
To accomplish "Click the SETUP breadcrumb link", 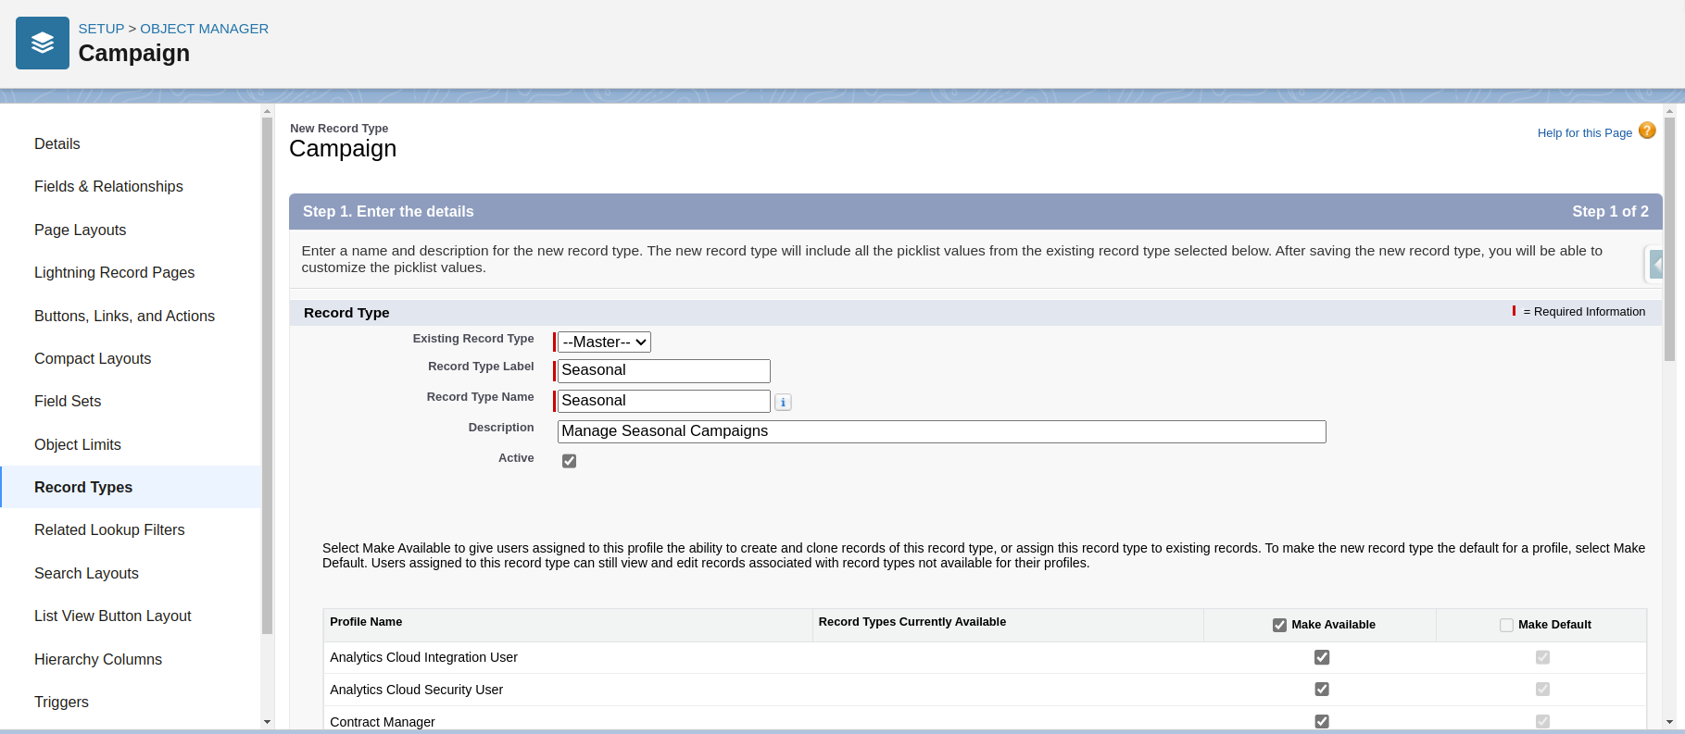I will click(x=101, y=29).
